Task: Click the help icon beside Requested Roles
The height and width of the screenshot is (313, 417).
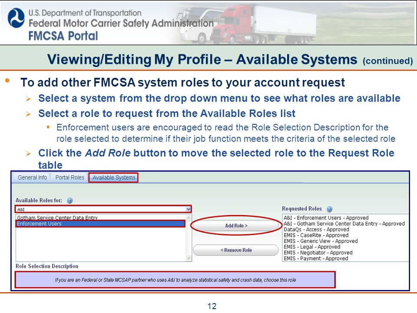Action: (x=329, y=209)
